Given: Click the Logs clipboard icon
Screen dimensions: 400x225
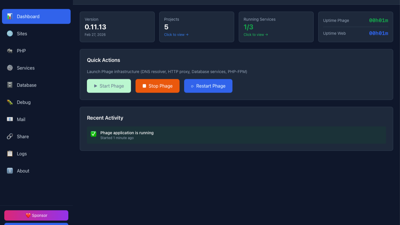Looking at the screenshot, I should (x=10, y=154).
